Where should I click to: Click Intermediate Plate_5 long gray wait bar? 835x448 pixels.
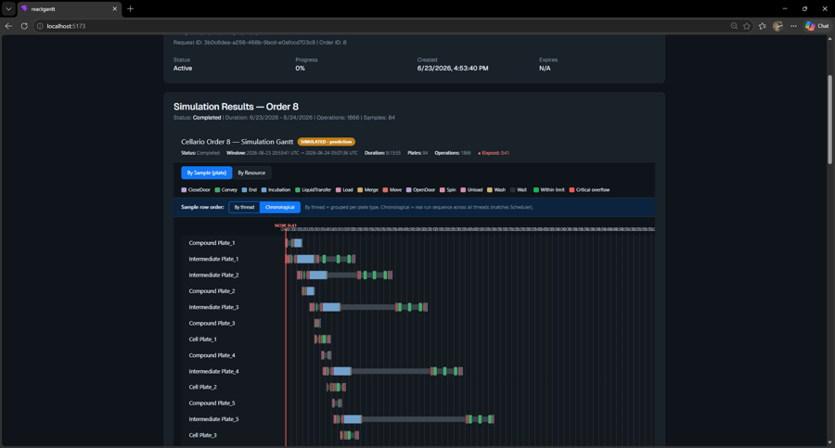click(414, 418)
